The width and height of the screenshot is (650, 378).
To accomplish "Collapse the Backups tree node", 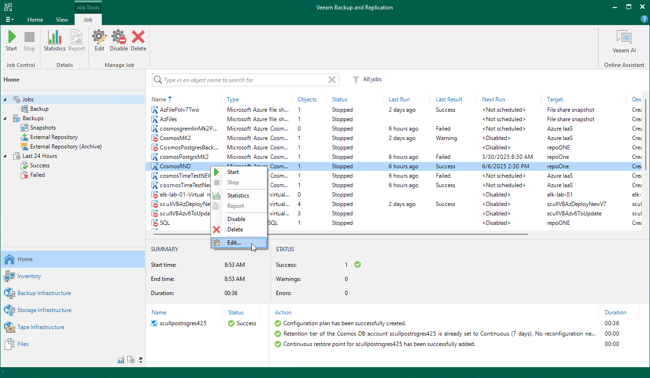I will coord(6,118).
